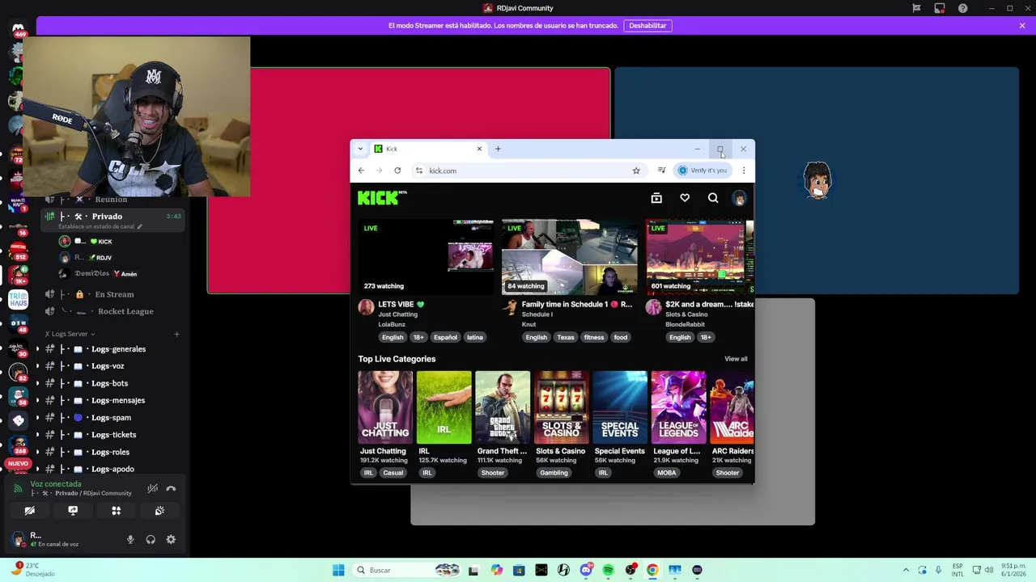Open Spotify from the taskbar

(x=608, y=570)
